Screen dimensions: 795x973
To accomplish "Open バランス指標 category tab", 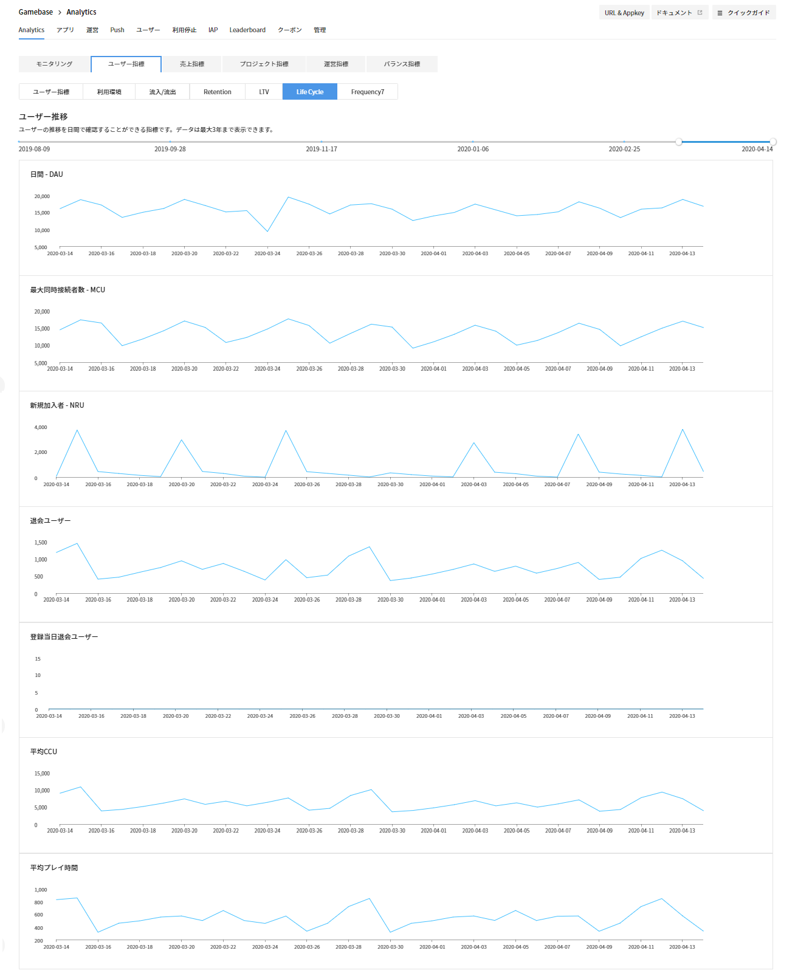I will [x=402, y=64].
